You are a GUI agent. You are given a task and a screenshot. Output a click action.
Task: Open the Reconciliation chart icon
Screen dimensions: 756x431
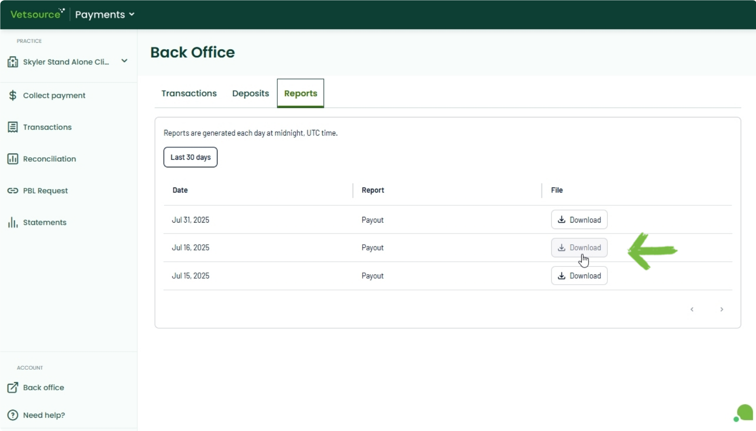13,159
